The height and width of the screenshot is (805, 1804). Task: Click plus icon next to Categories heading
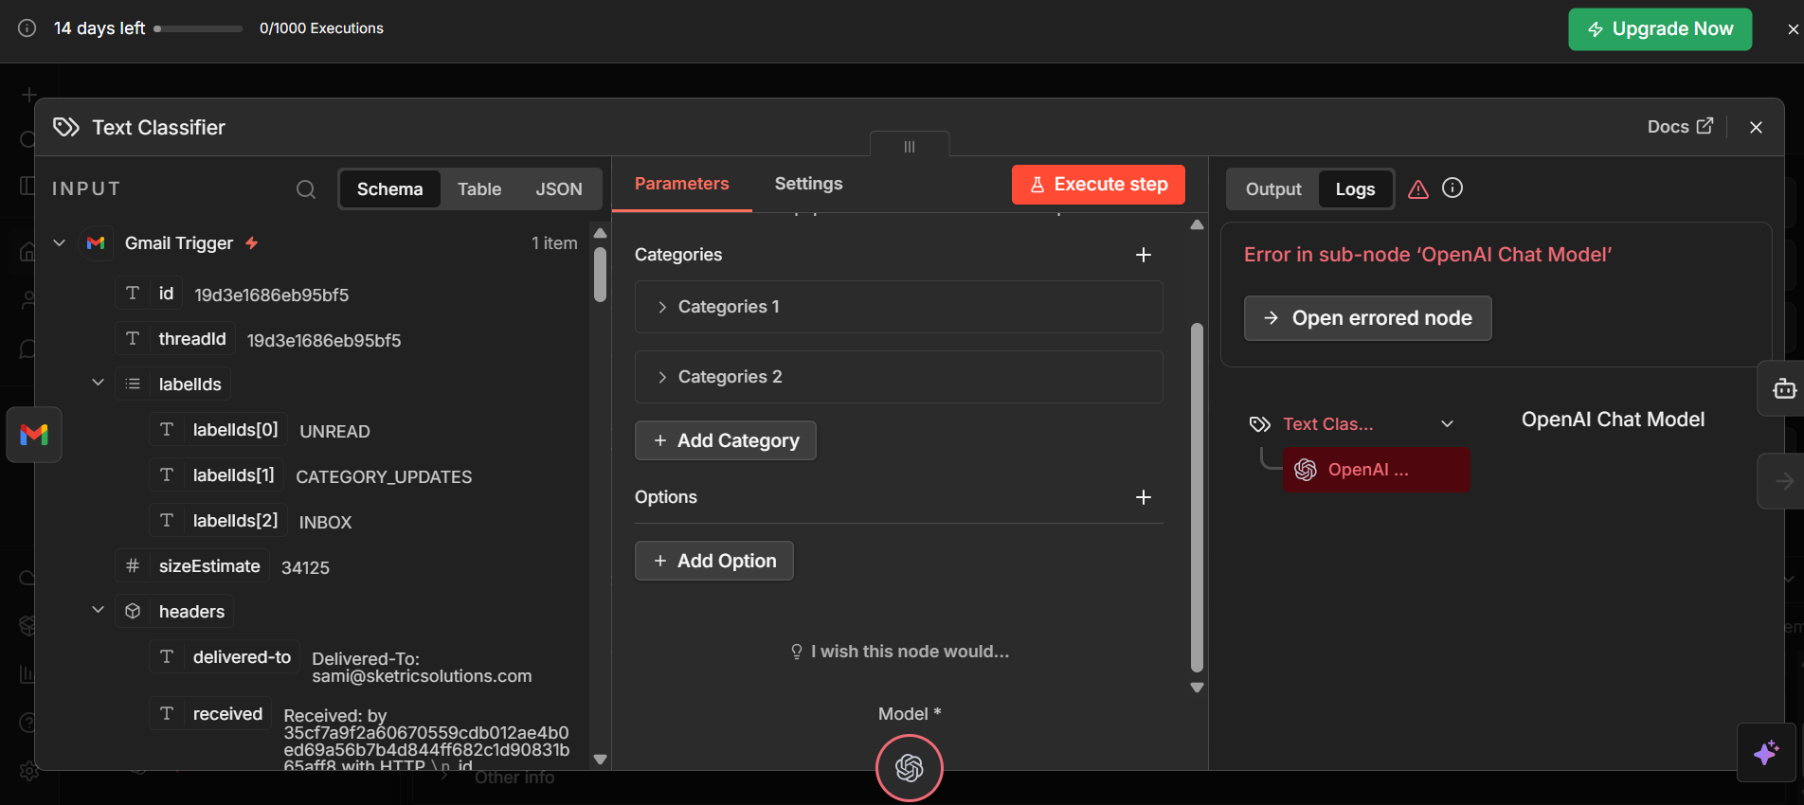pos(1143,255)
